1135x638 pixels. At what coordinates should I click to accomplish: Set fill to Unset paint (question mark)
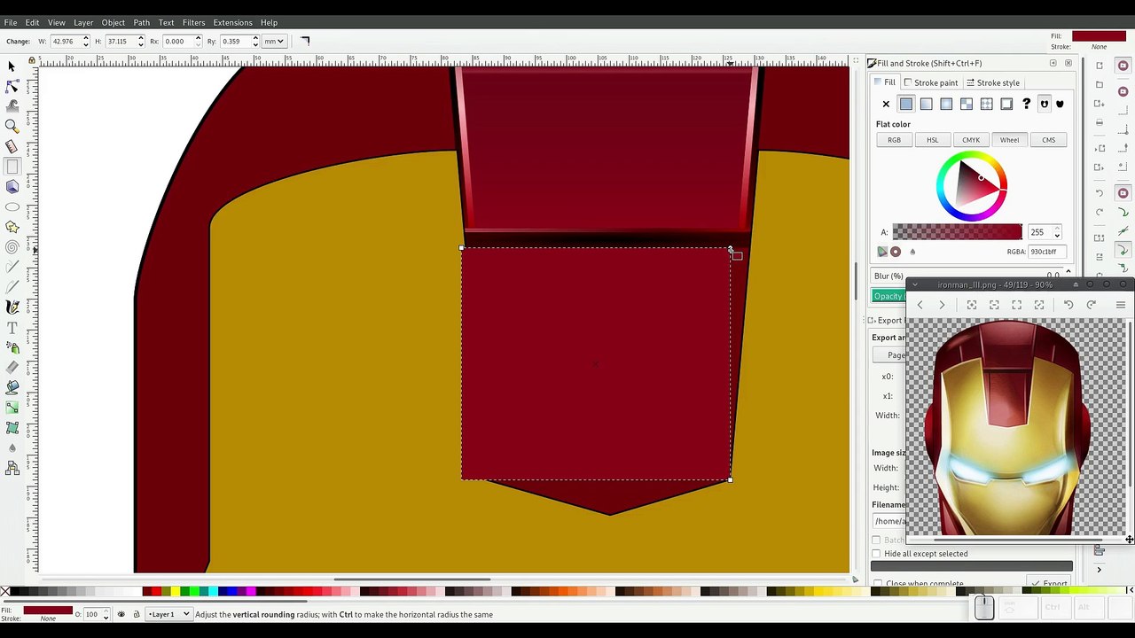point(1026,104)
